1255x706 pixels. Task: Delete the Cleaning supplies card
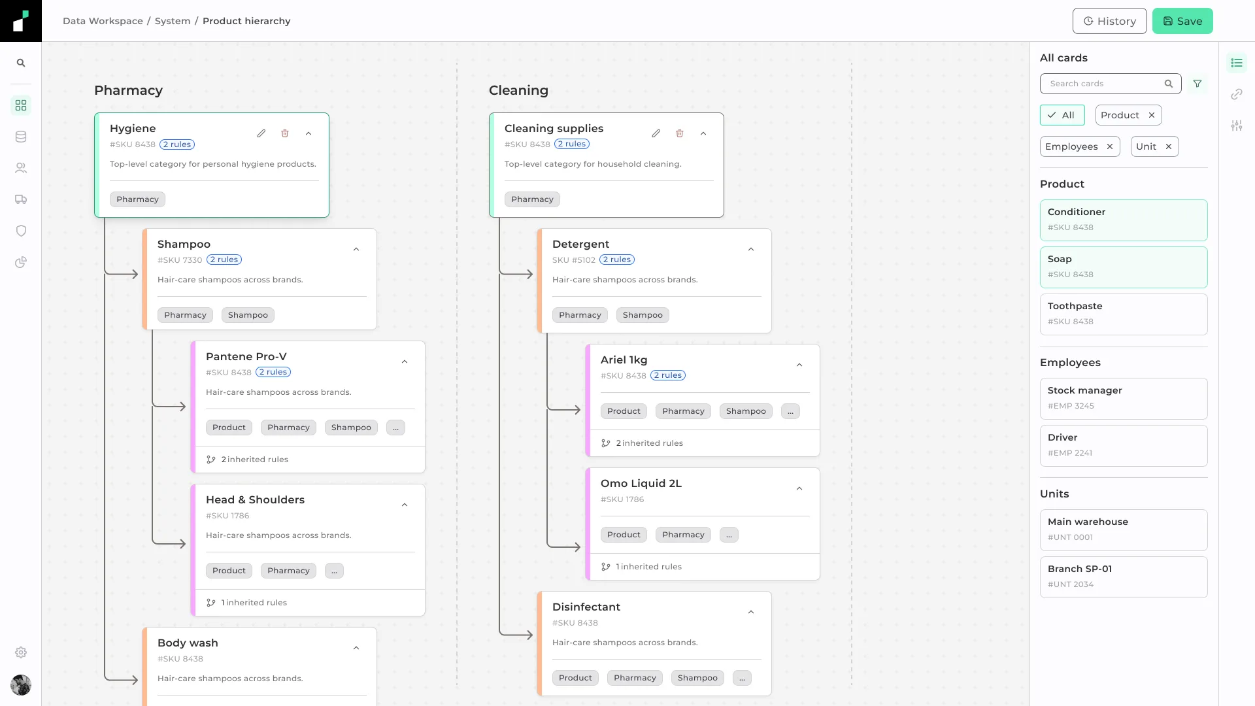click(680, 133)
